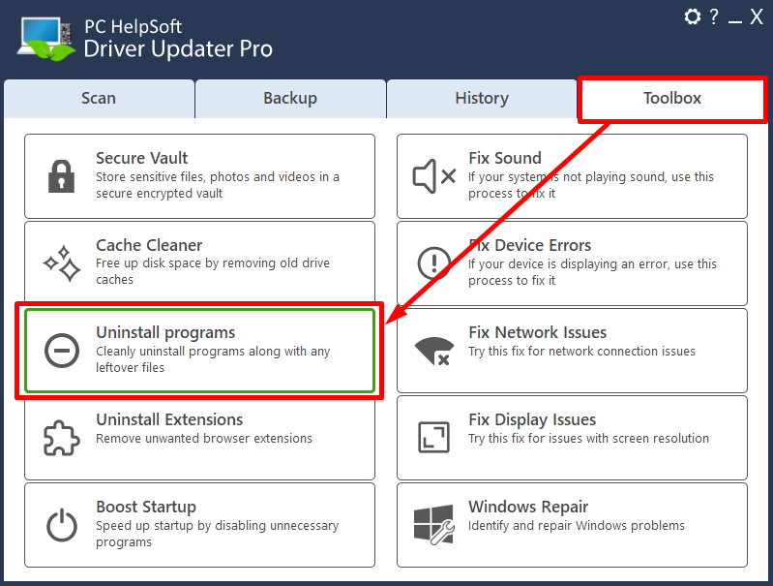
Task: Click the Fix Device Errors exclamation icon
Action: [x=433, y=263]
